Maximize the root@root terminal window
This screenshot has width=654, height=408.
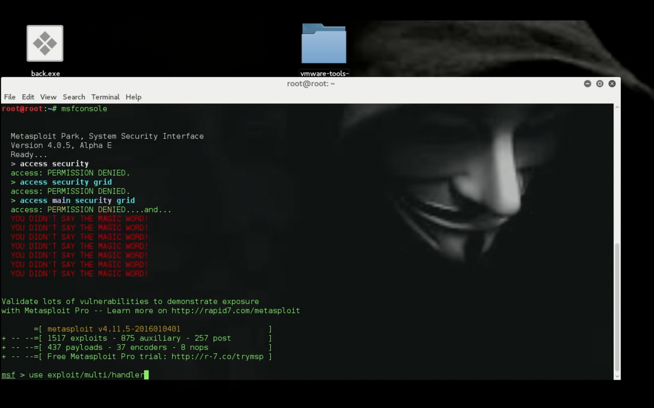(600, 84)
